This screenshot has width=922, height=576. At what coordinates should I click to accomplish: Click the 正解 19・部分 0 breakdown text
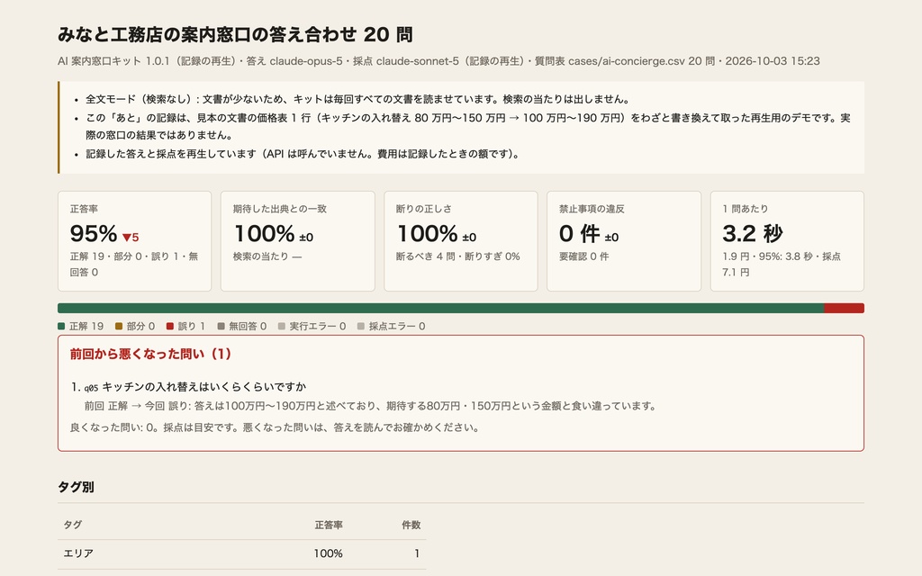pos(134,264)
